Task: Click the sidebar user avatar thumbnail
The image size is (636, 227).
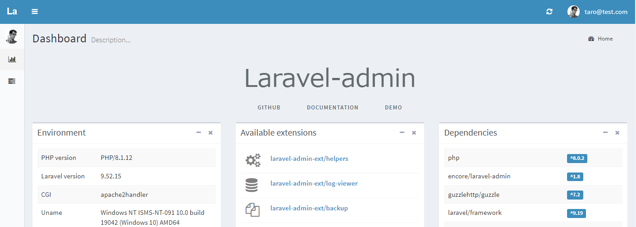Action: [x=12, y=36]
